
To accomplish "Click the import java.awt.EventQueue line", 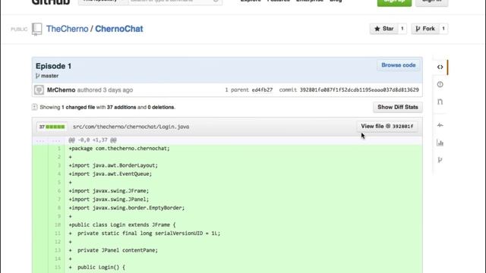I will 110,174.
